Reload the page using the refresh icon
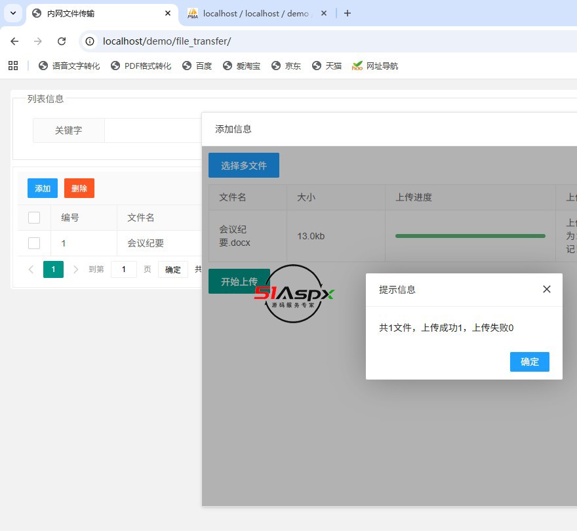Screen dimensions: 577x531 (62, 41)
